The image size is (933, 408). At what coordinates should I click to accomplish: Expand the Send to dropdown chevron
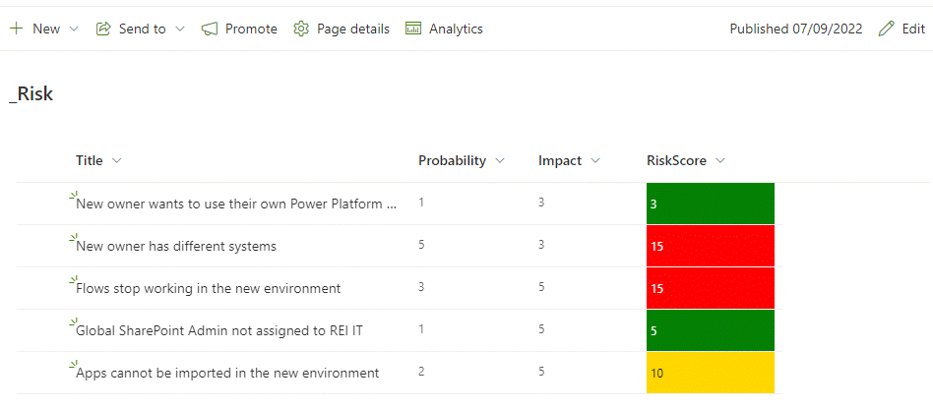pos(180,29)
